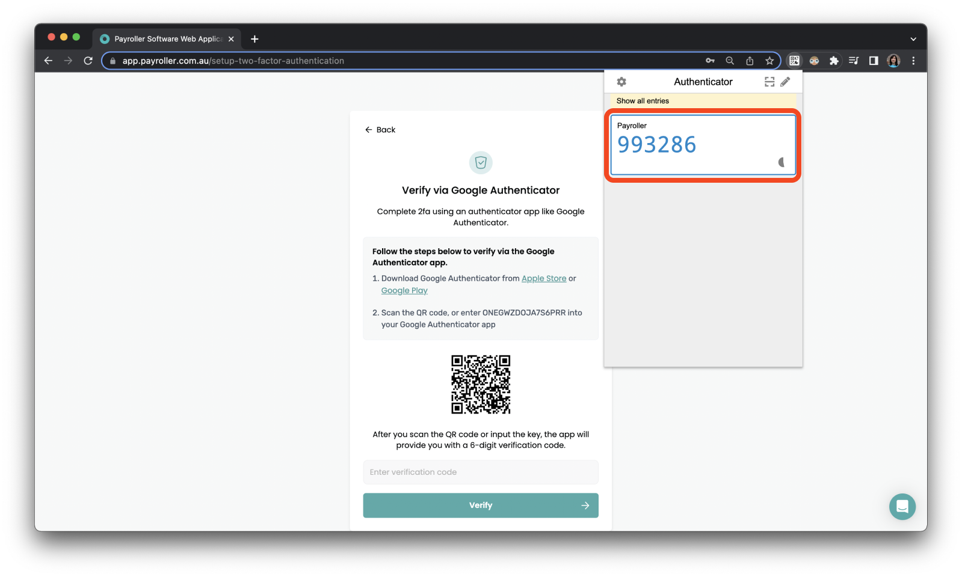This screenshot has width=962, height=577.
Task: Click the zoom magnifier icon in address bar
Action: point(730,61)
